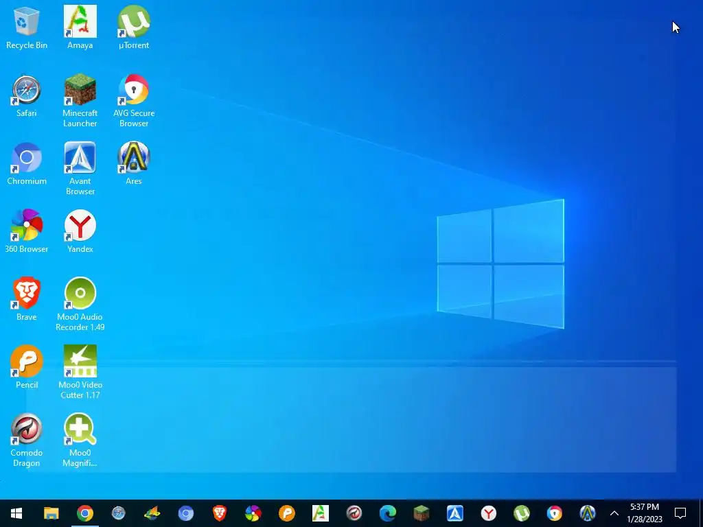Viewport: 703px width, 527px height.
Task: Click the Chromium desktop shortcut
Action: click(27, 164)
